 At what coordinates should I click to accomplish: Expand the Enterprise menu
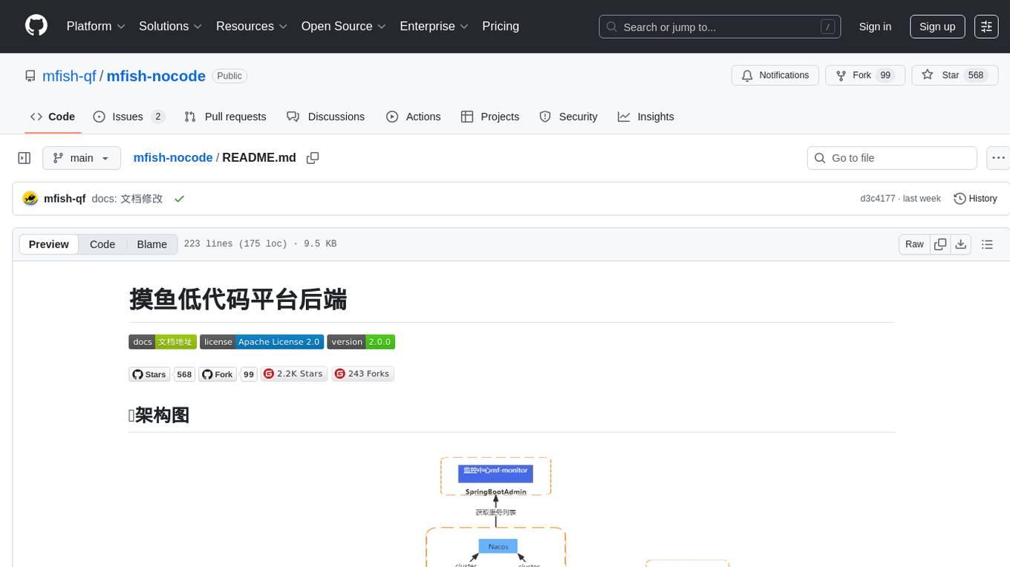point(434,26)
